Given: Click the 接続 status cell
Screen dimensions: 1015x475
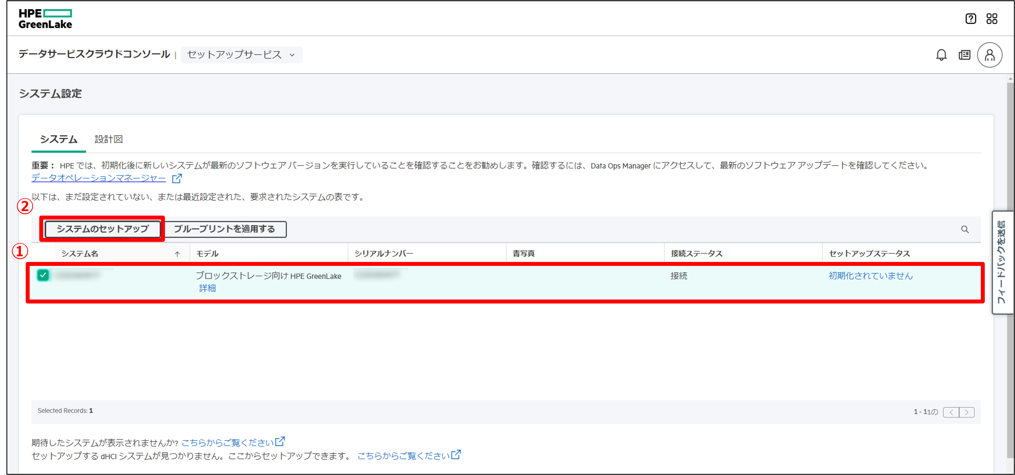Looking at the screenshot, I should [679, 276].
